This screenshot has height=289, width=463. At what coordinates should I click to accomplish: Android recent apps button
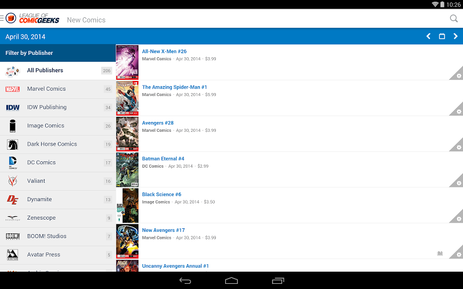pyautogui.click(x=278, y=281)
